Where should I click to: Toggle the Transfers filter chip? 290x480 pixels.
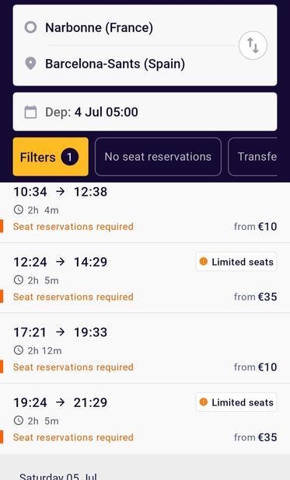pyautogui.click(x=253, y=157)
